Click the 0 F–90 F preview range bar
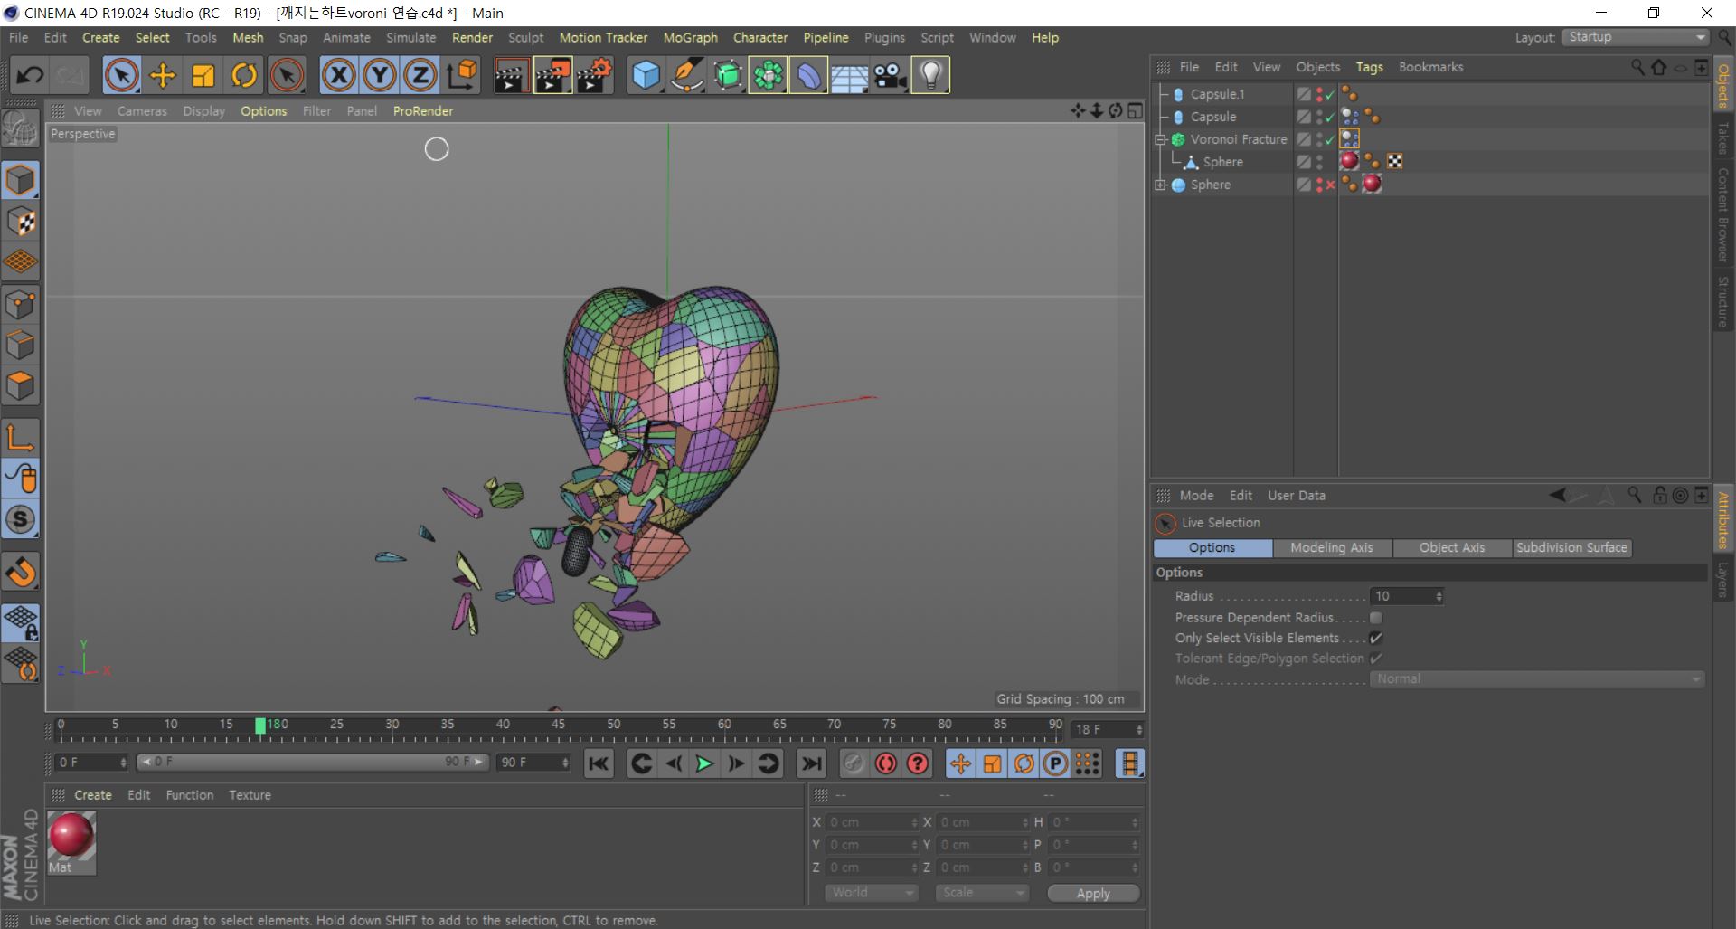Screen dimensions: 1736x929 click(313, 763)
